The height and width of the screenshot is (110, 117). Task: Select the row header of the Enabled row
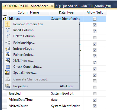4,93
